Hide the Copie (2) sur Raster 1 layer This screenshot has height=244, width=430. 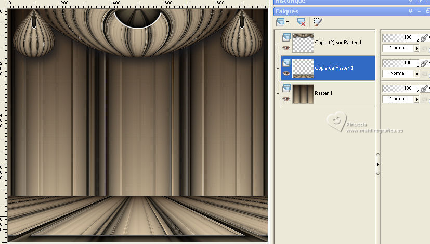tap(286, 48)
